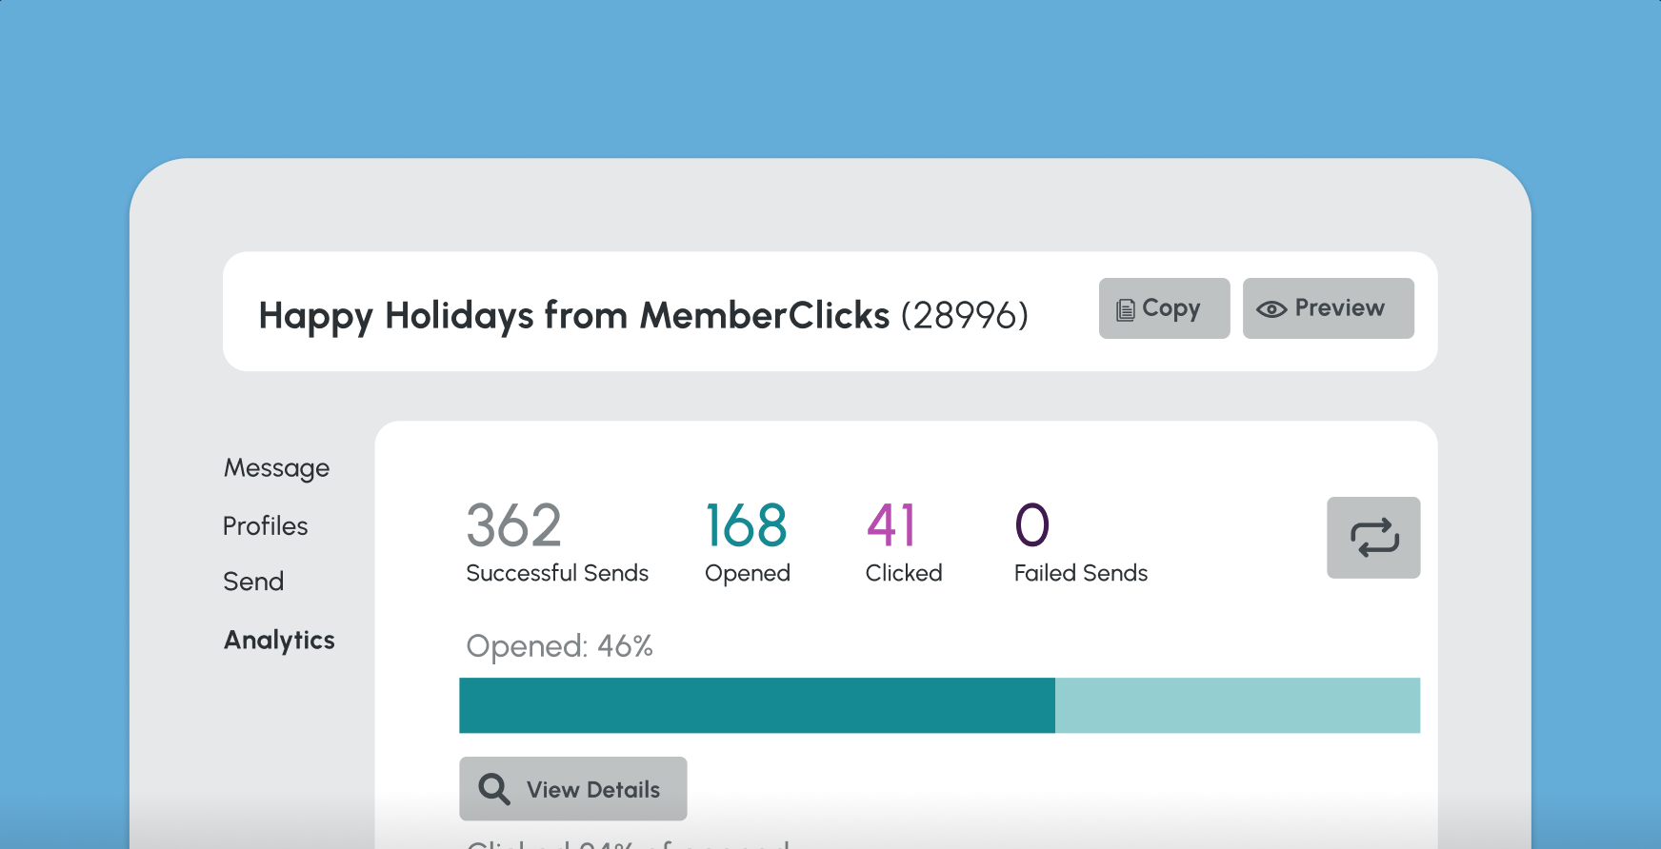Switch to the Analytics sidebar section
1661x849 pixels.
[x=279, y=641]
